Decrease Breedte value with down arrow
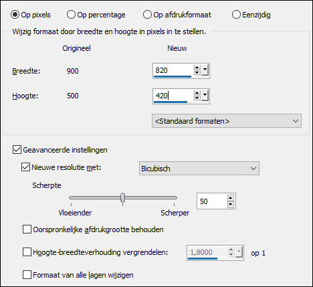The image size is (313, 287). click(x=197, y=72)
